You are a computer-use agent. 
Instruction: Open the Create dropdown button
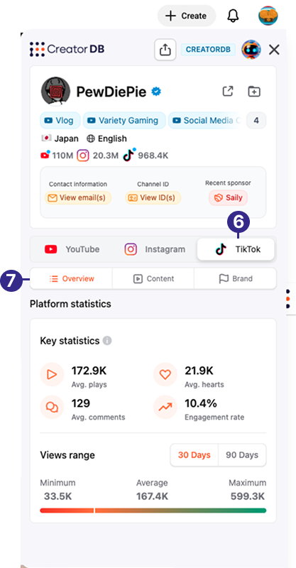click(187, 16)
